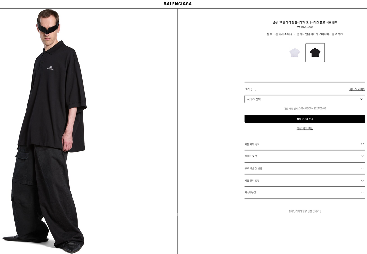Screen dimensions: 367x254
Task: Click the product title heading text
Action: (x=304, y=22)
